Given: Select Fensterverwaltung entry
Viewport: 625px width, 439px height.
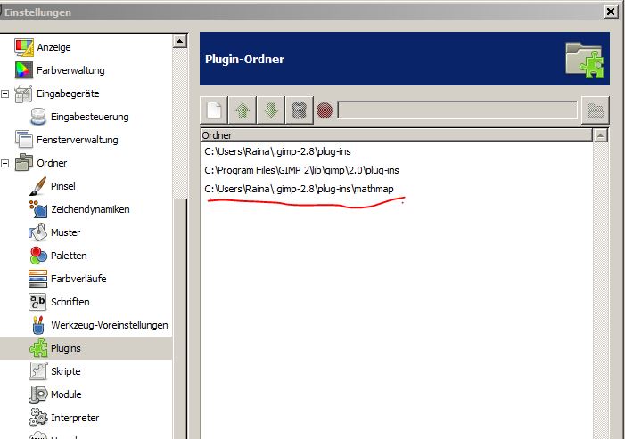Looking at the screenshot, I should pos(78,140).
